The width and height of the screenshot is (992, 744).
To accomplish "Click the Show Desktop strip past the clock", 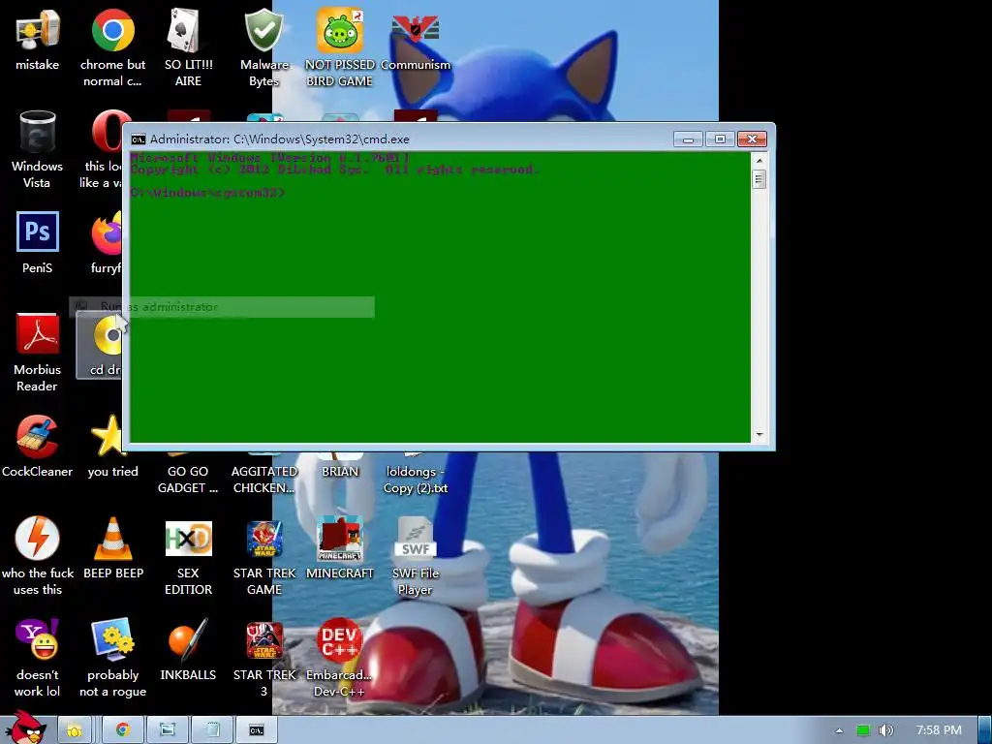I will tap(984, 730).
